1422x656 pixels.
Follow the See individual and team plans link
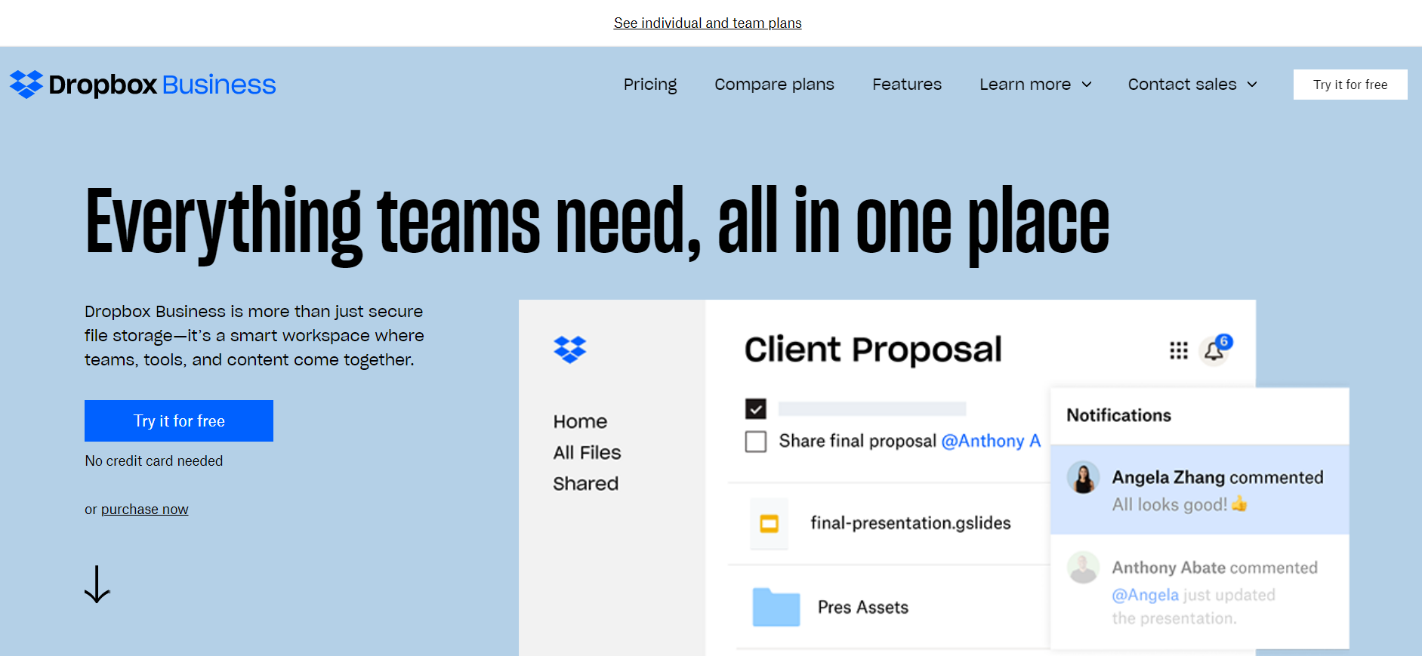(708, 23)
